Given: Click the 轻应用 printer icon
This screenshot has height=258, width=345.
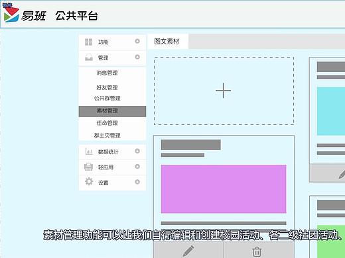Looking at the screenshot, I should click(88, 167).
